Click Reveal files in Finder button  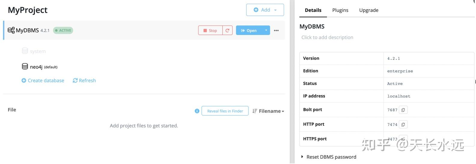[x=225, y=111]
